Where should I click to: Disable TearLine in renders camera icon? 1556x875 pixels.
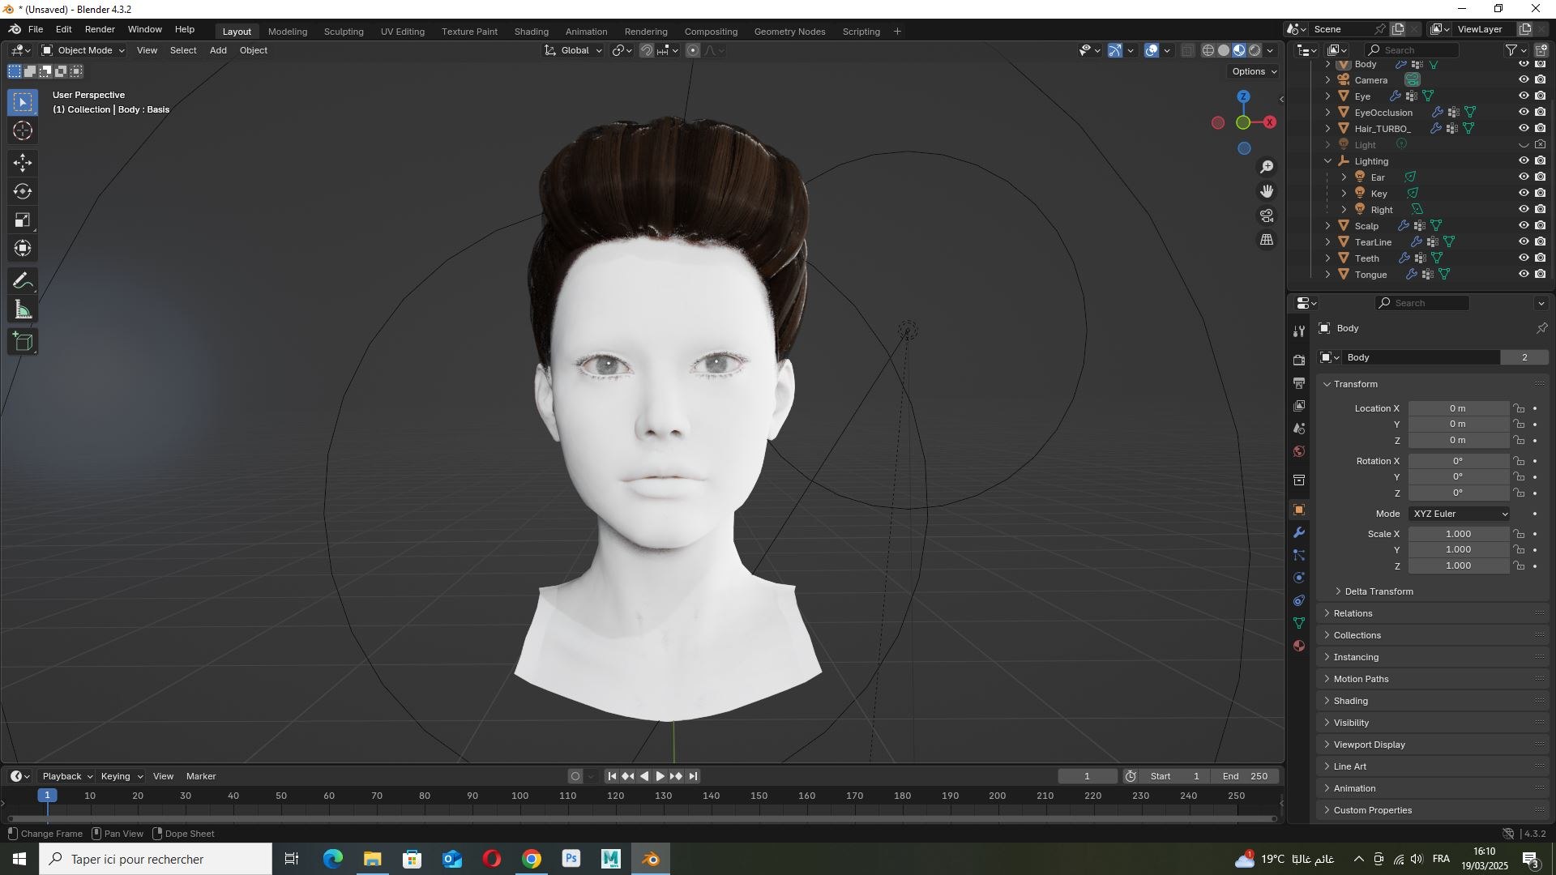pyautogui.click(x=1541, y=241)
